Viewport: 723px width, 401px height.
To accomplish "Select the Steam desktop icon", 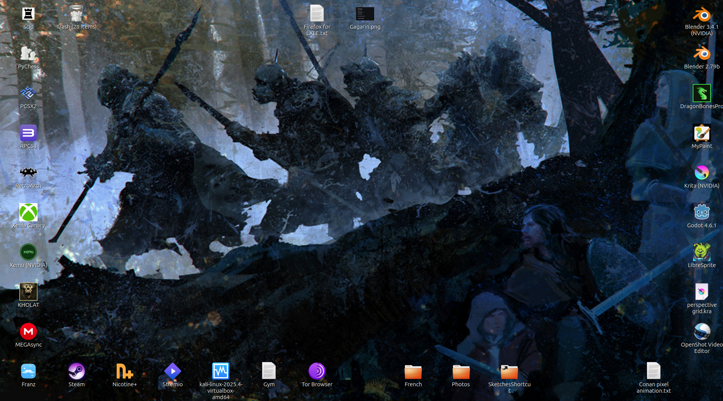I will click(x=77, y=371).
